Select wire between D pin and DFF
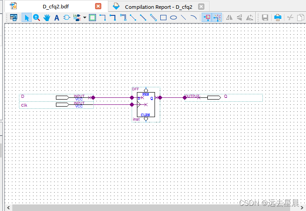This screenshot has width=306, height=211. coord(112,98)
